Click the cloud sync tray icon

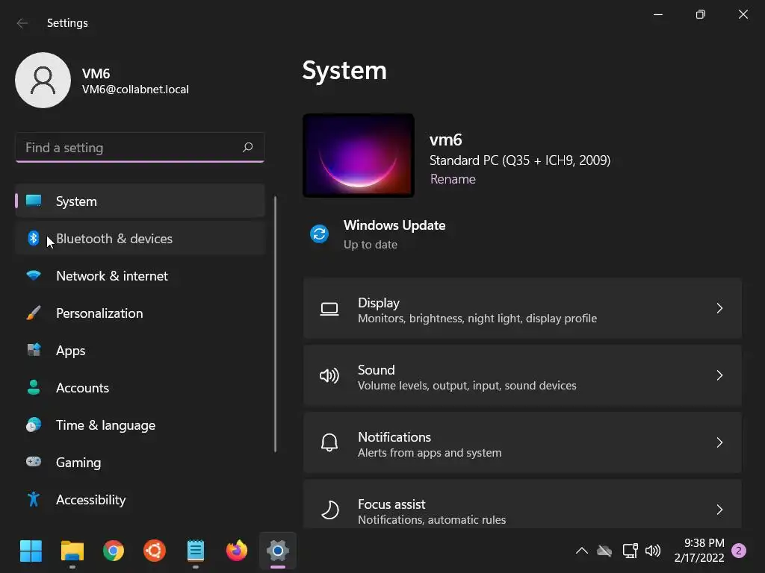[x=604, y=551]
